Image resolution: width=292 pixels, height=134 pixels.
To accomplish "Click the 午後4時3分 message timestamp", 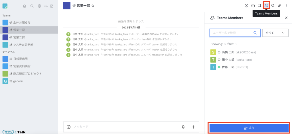I will click(x=107, y=34).
